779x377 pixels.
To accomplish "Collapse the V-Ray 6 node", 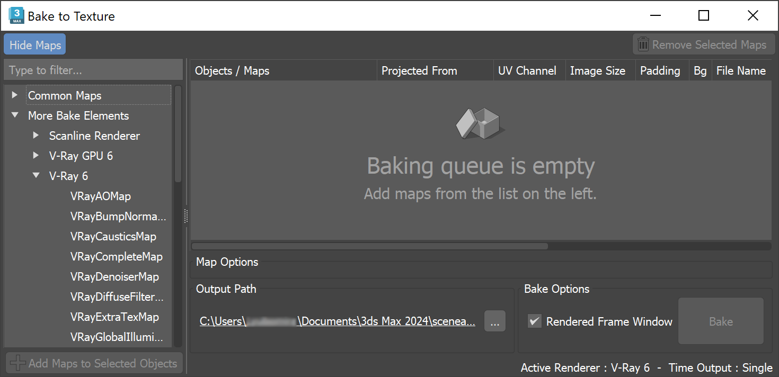I will (36, 176).
